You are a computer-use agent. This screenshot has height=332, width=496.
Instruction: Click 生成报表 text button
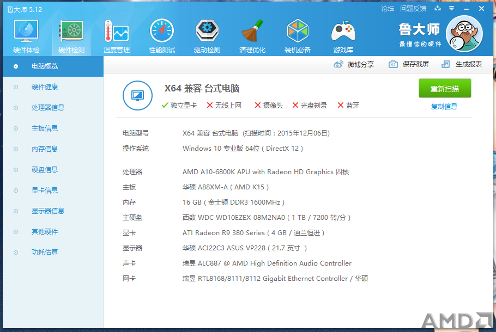point(469,64)
